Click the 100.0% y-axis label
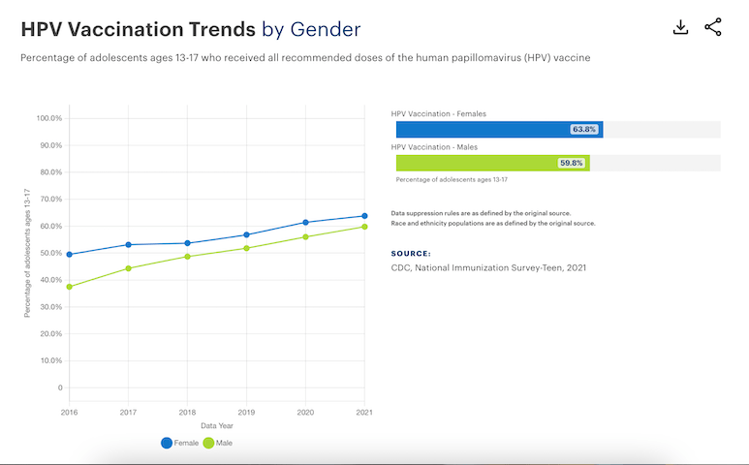 click(x=49, y=118)
